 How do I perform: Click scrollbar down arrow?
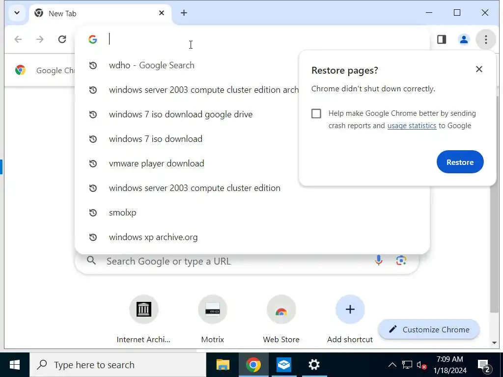click(x=494, y=343)
